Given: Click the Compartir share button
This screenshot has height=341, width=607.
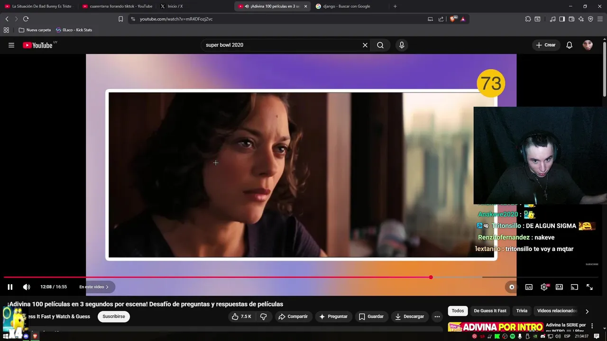Looking at the screenshot, I should [293, 316].
